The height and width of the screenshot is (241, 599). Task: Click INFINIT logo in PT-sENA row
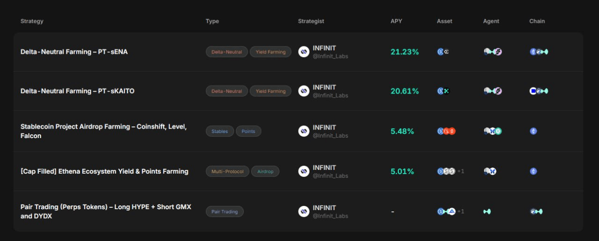pyautogui.click(x=304, y=52)
